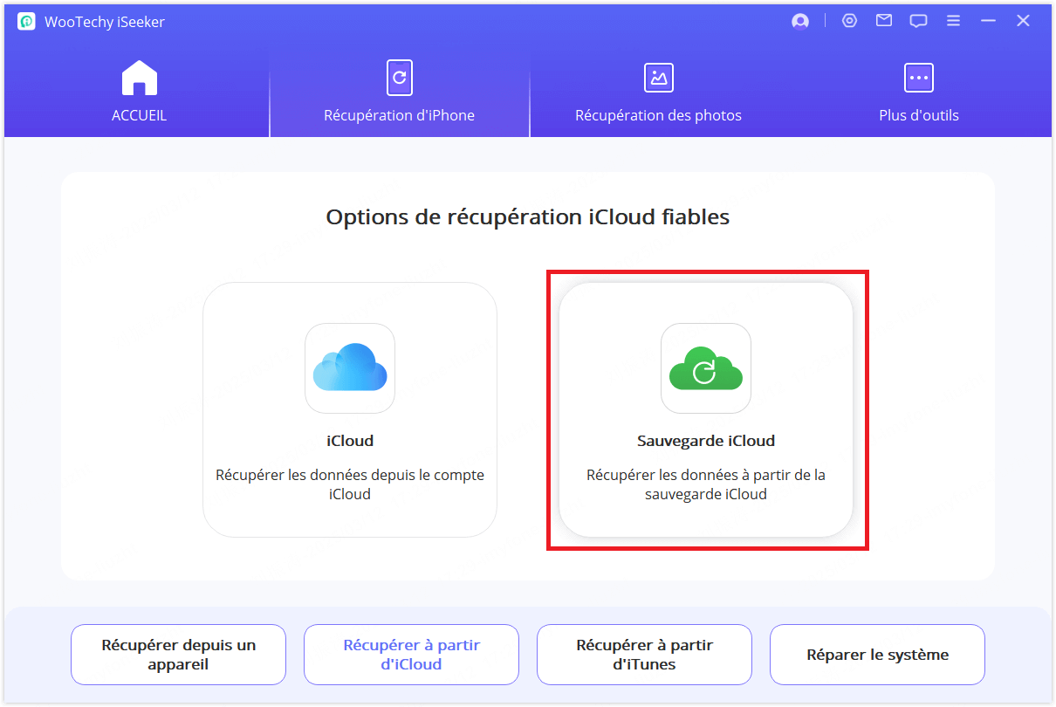This screenshot has height=707, width=1056.
Task: Go to the ACCUEIL home tab
Action: click(x=139, y=92)
